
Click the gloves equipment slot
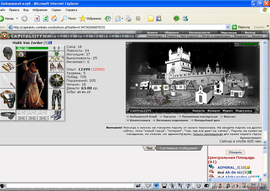(x=57, y=67)
